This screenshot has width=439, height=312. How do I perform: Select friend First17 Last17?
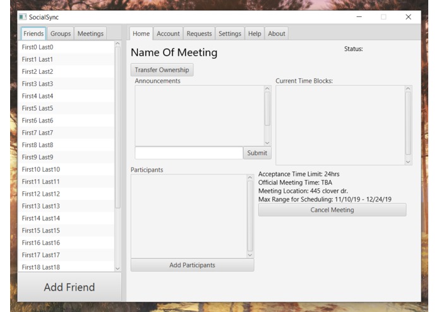click(x=66, y=255)
